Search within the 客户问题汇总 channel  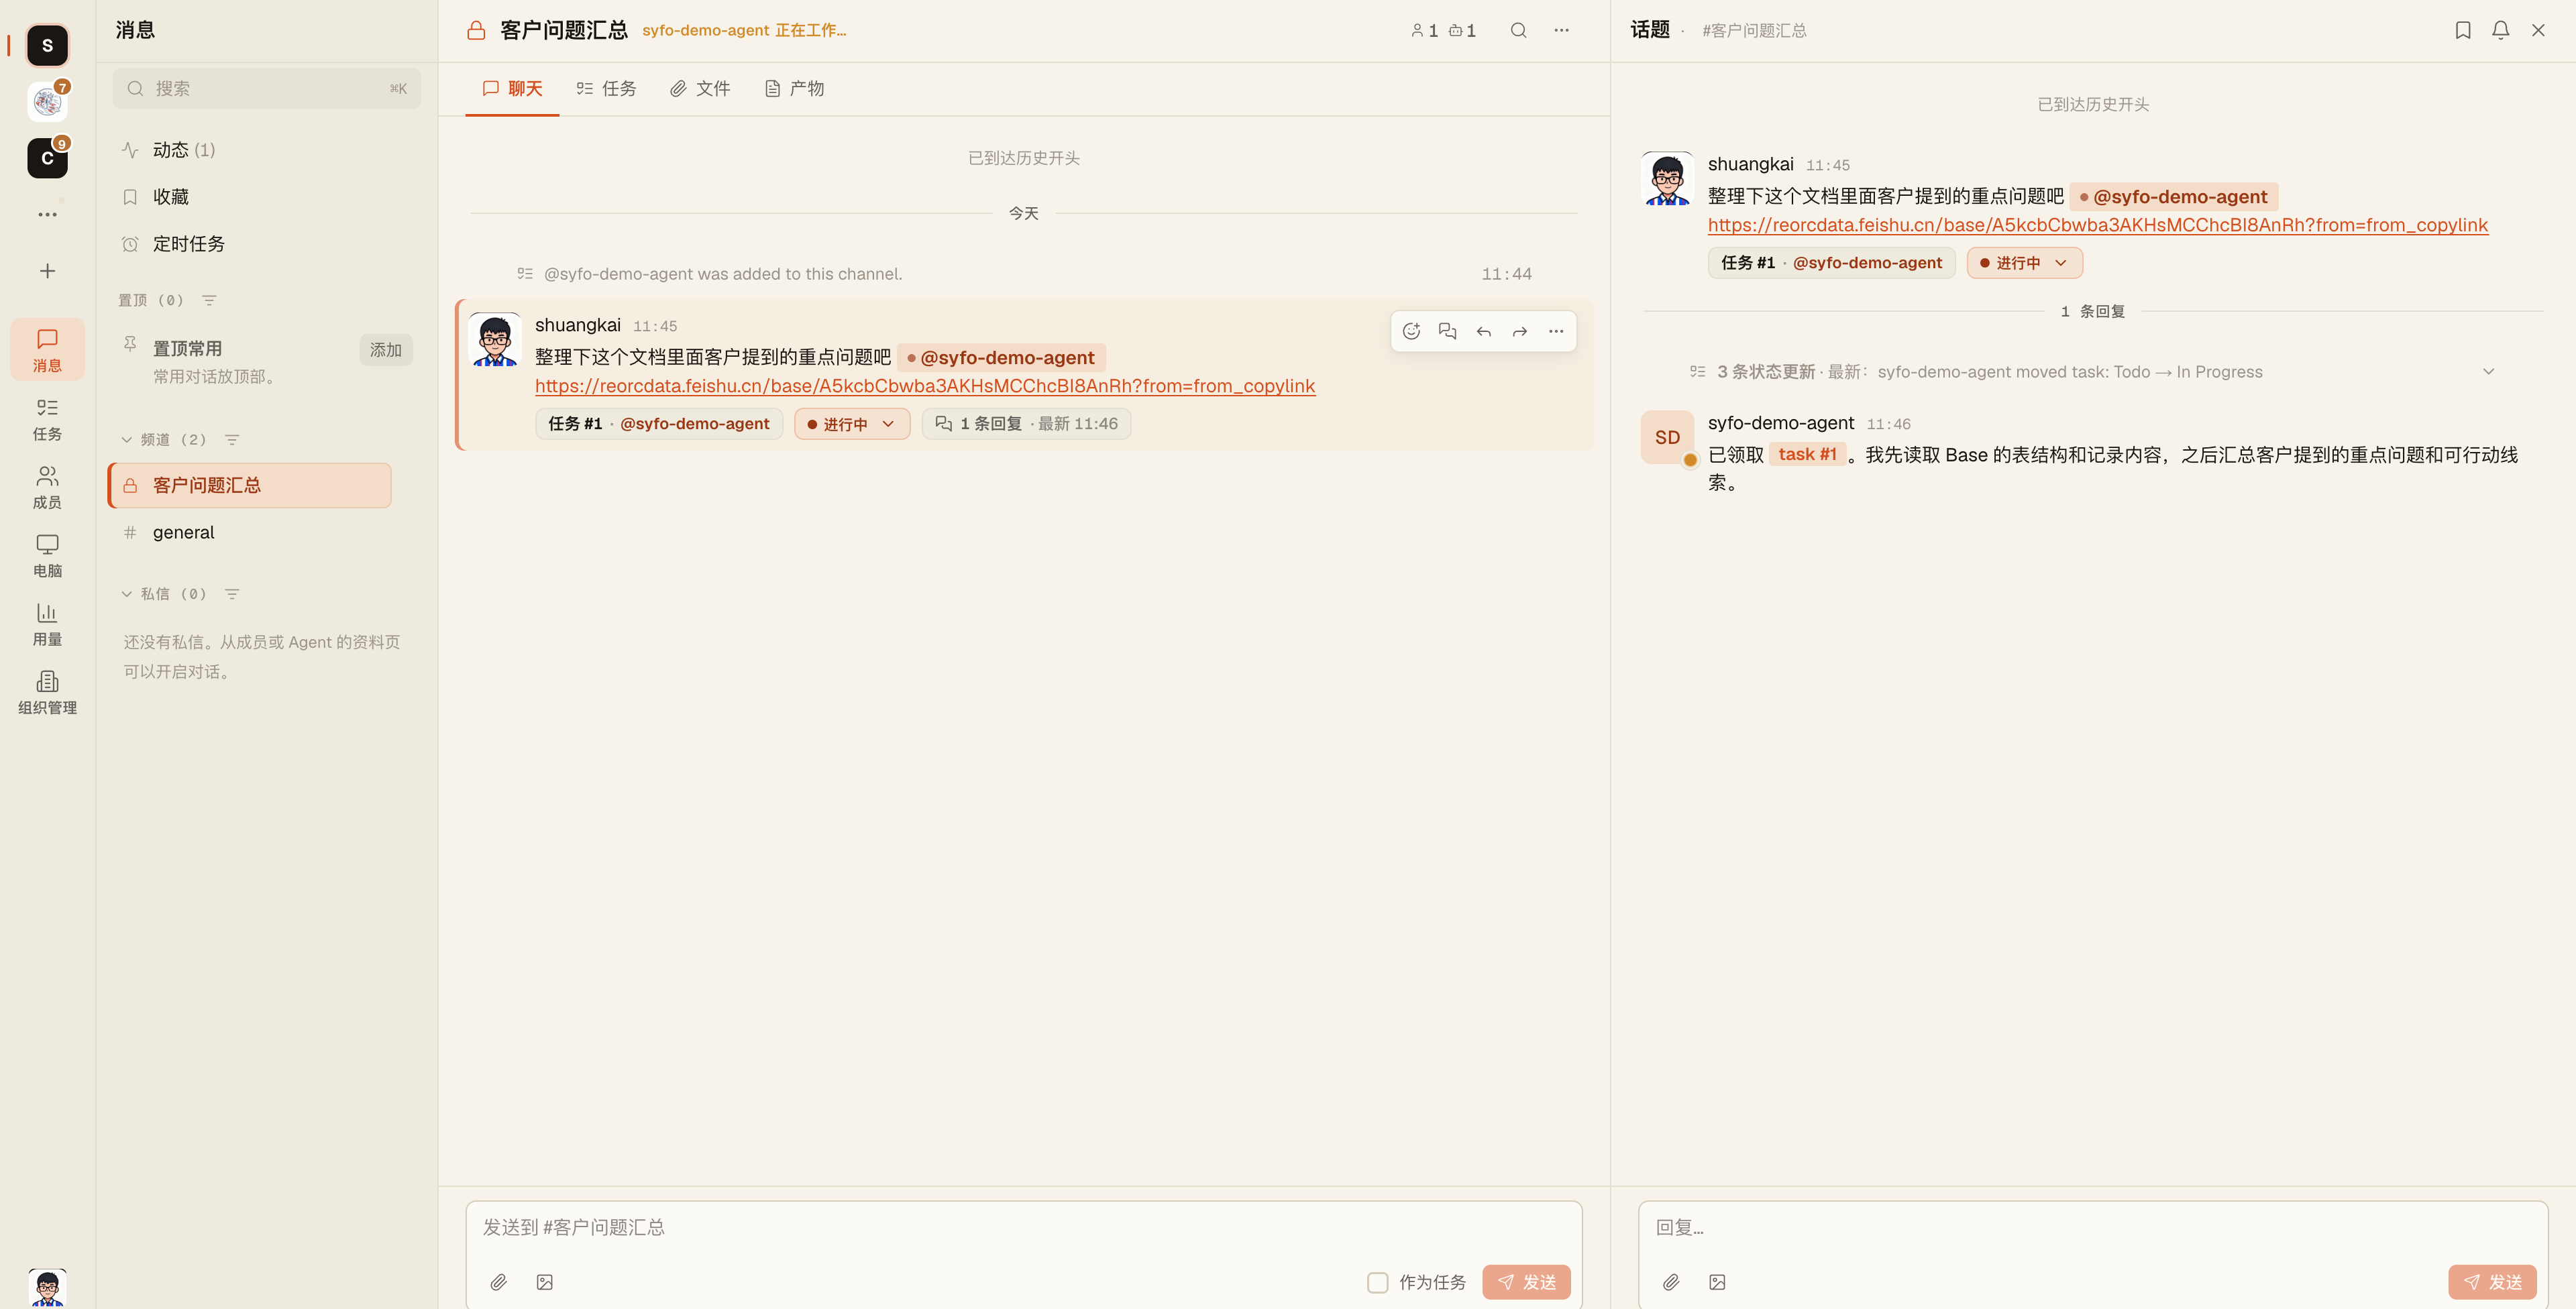[x=1518, y=30]
